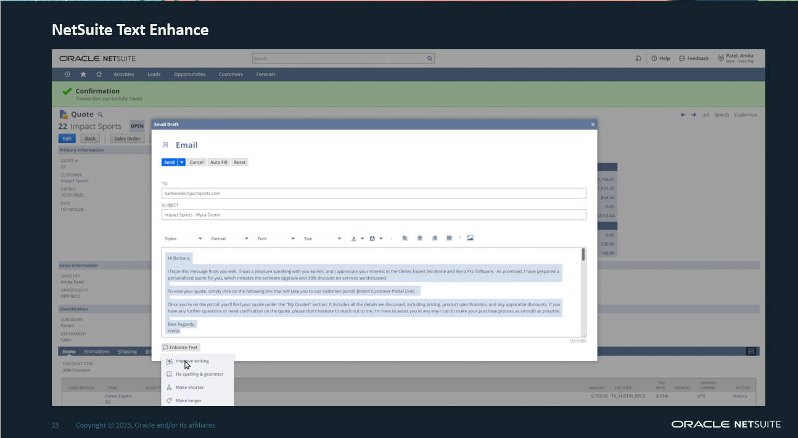This screenshot has width=798, height=438.
Task: Select Fix spelling & grammar option
Action: [197, 374]
